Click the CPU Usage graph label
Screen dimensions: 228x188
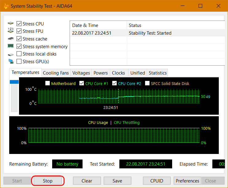(98, 123)
